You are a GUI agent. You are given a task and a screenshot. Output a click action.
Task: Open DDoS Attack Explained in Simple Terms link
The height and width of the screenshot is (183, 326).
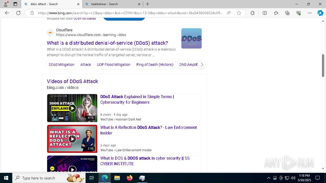[137, 99]
